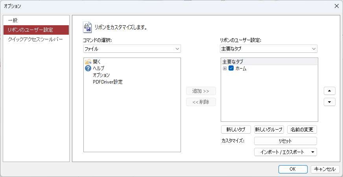Viewport: 343px width, 177px height.
Task: Click the 追加 >> button
Action: tap(201, 91)
